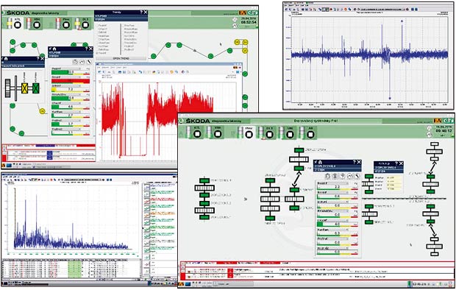Click the lower cursor marker on the blue time signal
456x290 pixels.
(390, 99)
